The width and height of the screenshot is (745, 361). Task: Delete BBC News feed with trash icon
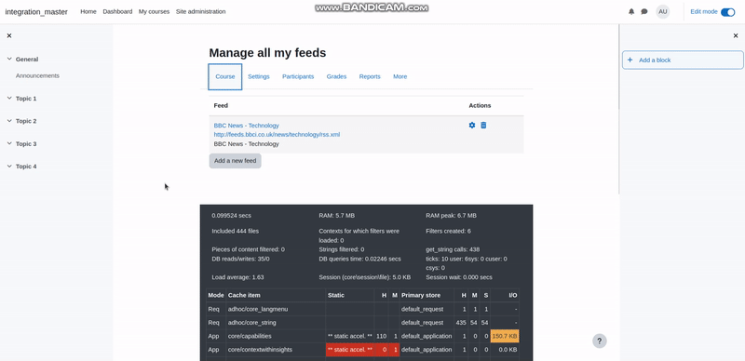tap(483, 126)
